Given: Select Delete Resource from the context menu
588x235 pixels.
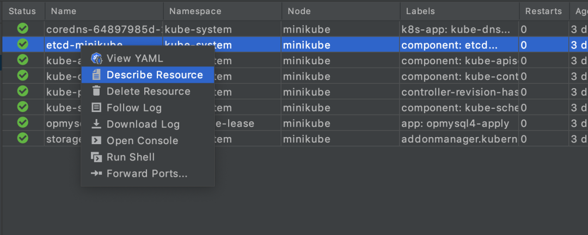Looking at the screenshot, I should 148,91.
